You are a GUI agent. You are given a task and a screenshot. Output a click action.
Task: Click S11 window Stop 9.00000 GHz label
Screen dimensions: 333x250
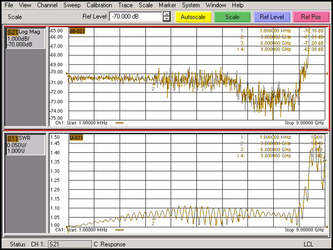pos(304,230)
